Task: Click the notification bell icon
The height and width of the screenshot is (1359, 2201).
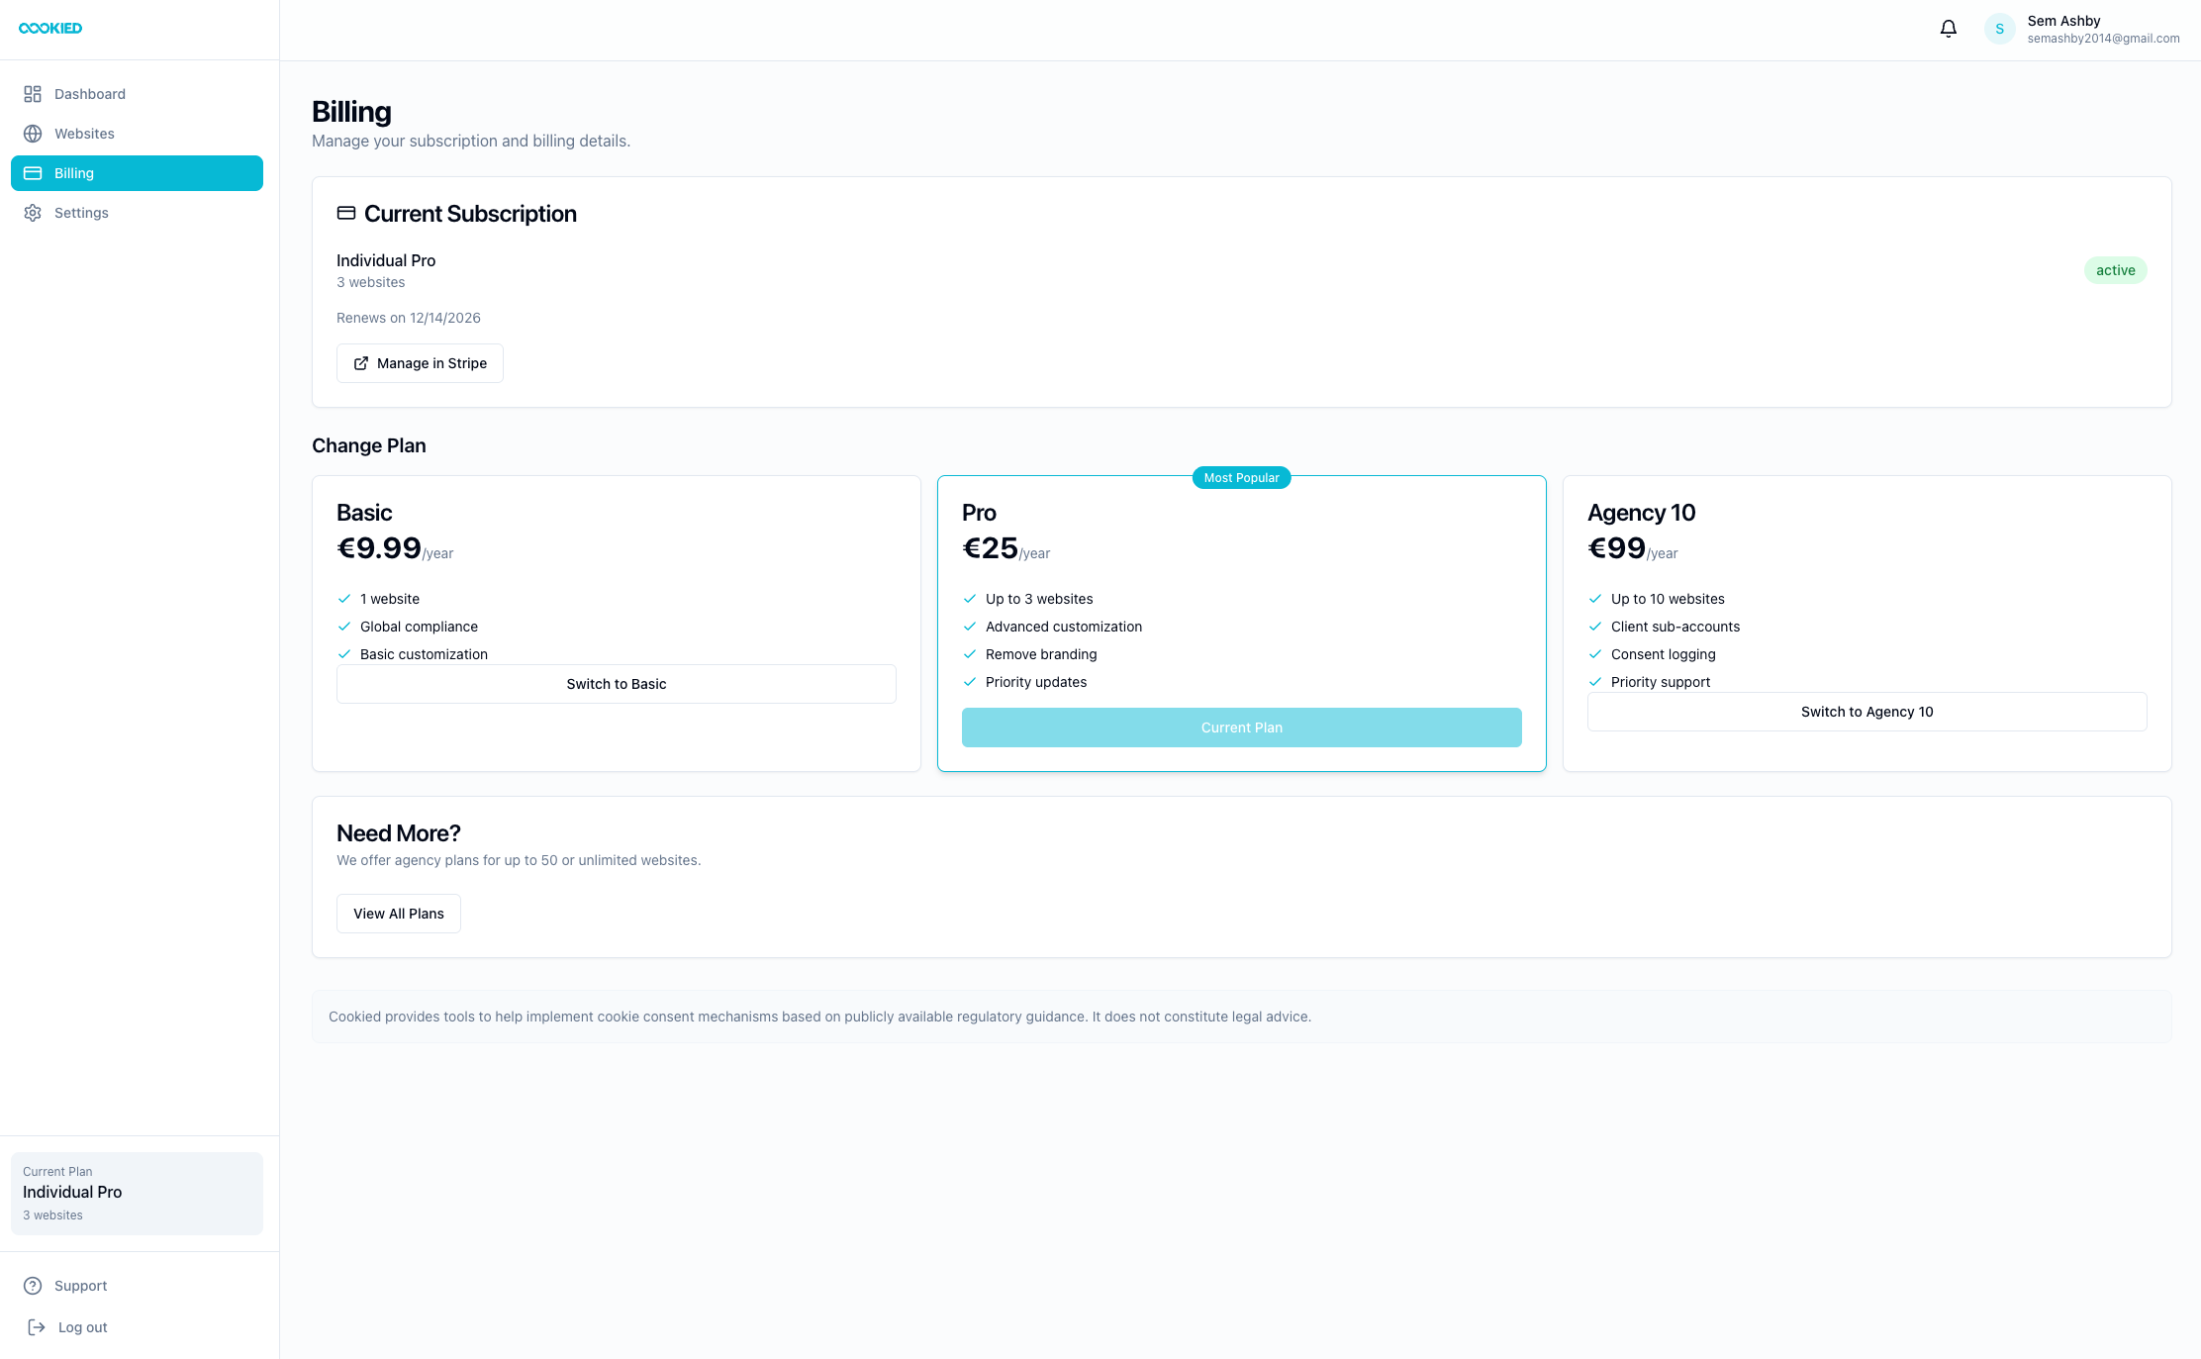Action: click(1948, 29)
